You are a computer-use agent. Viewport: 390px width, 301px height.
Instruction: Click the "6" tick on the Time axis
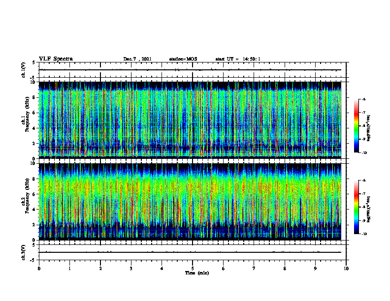224,269
